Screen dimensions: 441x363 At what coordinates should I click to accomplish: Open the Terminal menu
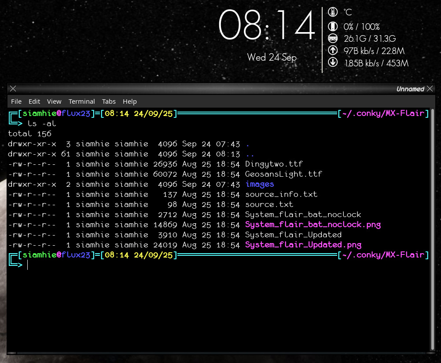click(81, 102)
